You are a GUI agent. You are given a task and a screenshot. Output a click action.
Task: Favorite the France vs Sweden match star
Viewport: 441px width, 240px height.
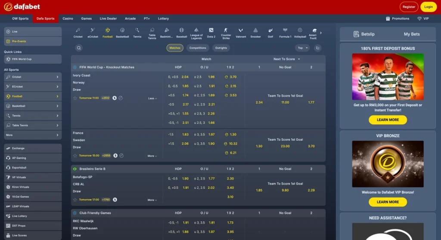75,156
